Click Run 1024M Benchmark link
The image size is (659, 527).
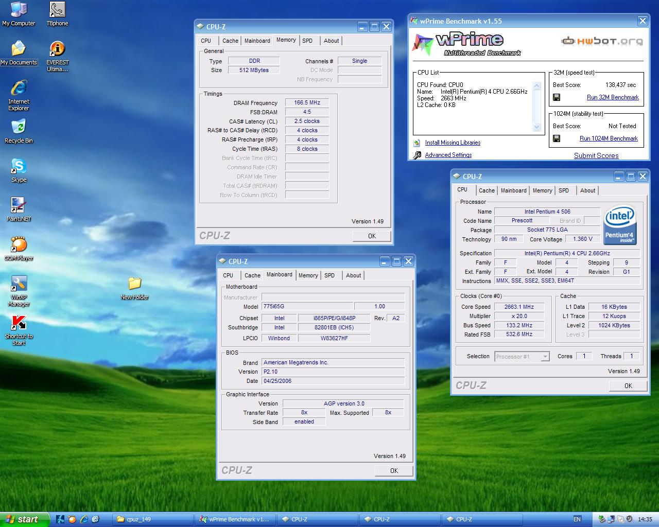(x=609, y=138)
